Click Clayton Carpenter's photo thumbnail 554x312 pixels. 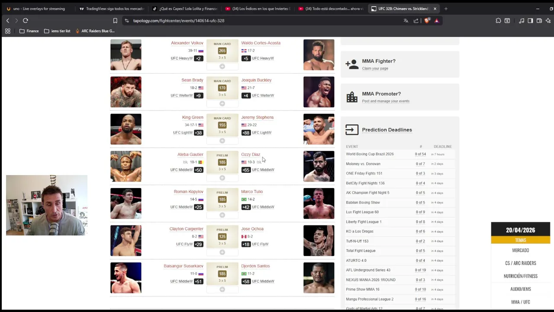tap(126, 240)
